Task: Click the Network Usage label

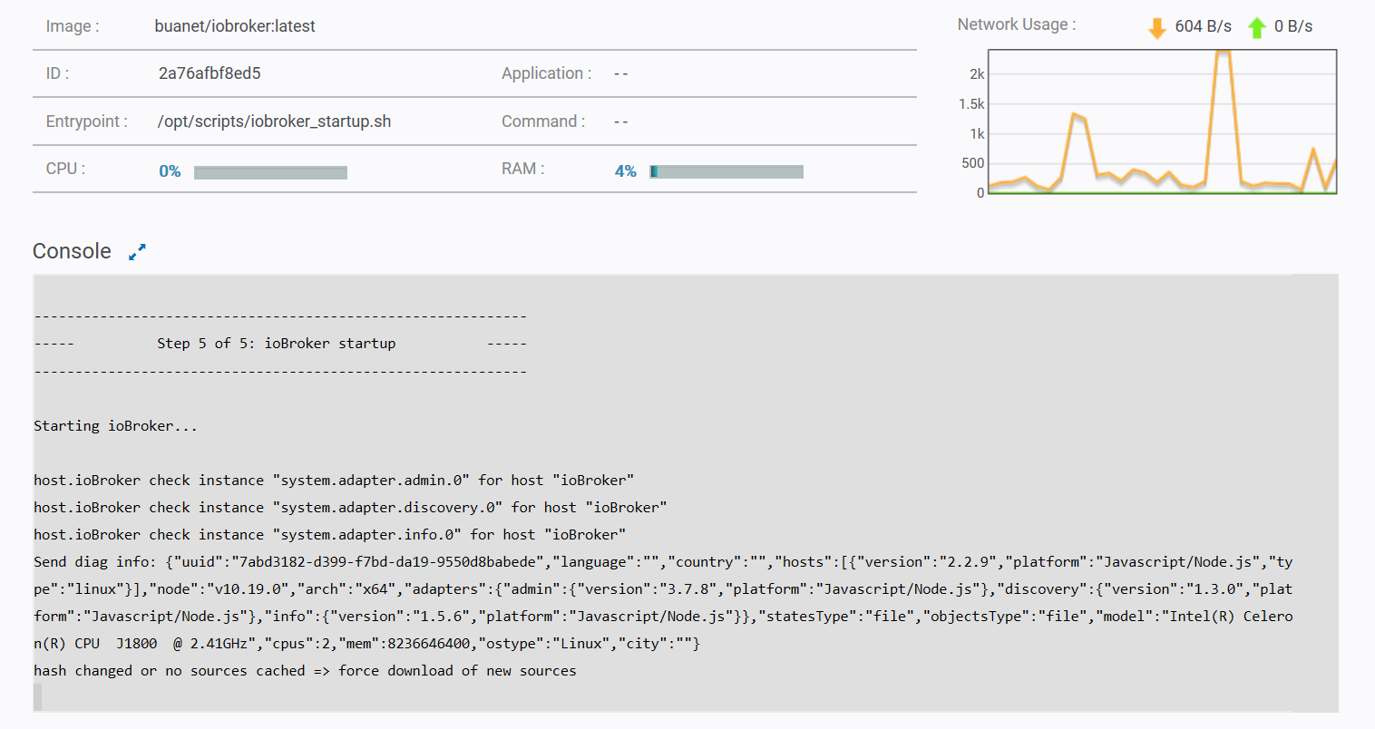Action: click(x=1017, y=24)
